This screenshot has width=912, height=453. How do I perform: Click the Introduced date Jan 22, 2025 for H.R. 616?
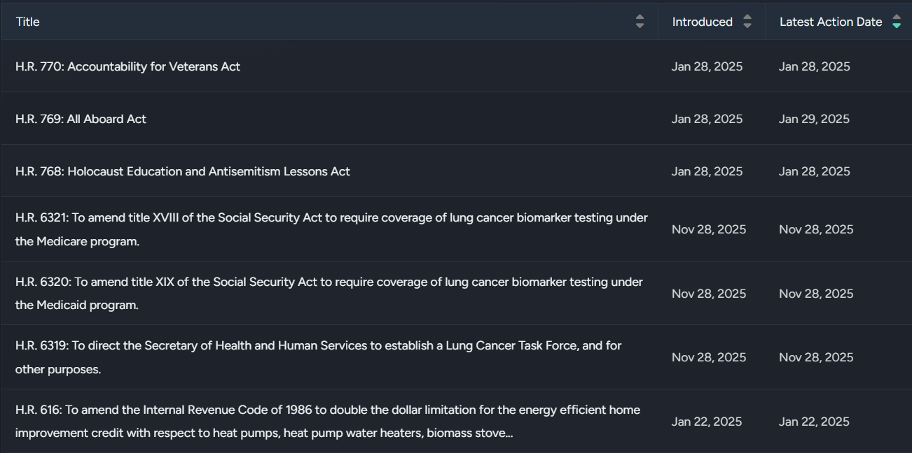[x=707, y=422]
